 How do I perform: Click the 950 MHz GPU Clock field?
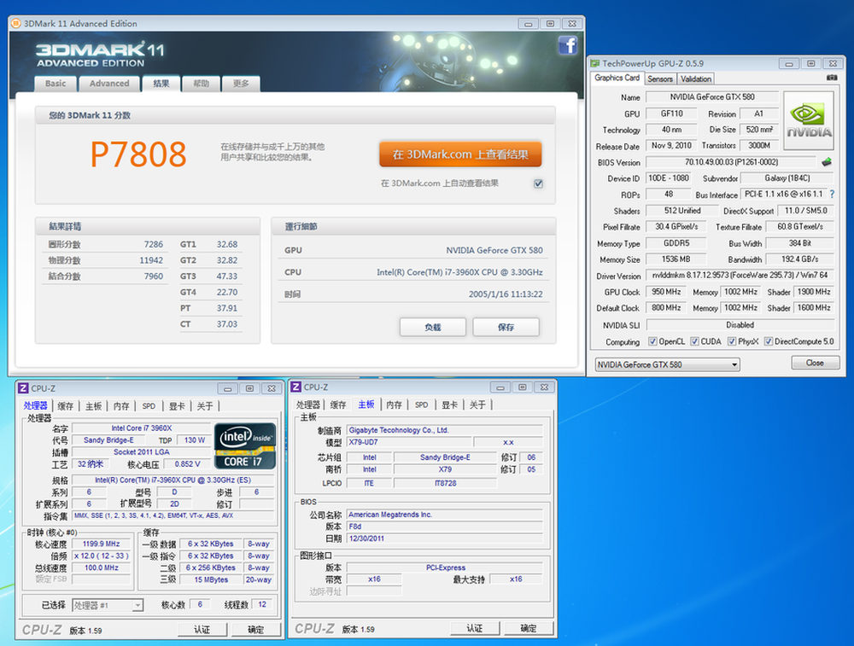click(x=666, y=292)
